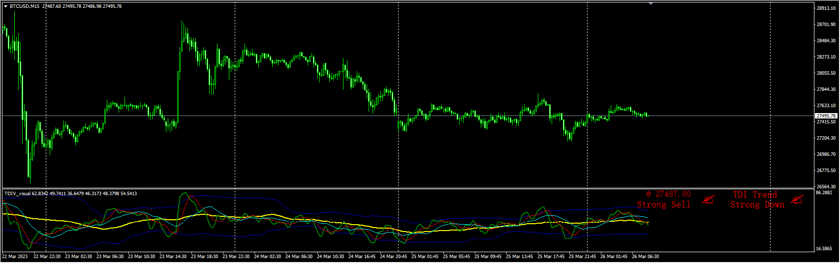Click the hand icon beside Strong Down
840x263 pixels.
pyautogui.click(x=797, y=200)
